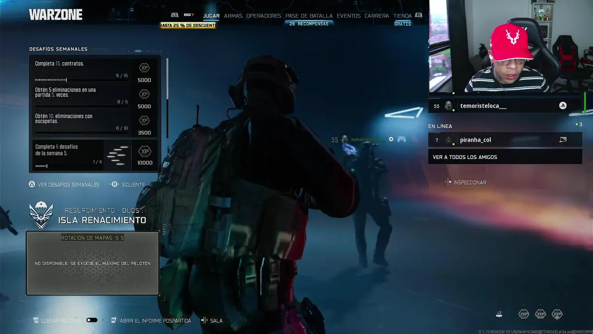The height and width of the screenshot is (334, 593).
Task: Open the JUGAR tab
Action: click(211, 16)
